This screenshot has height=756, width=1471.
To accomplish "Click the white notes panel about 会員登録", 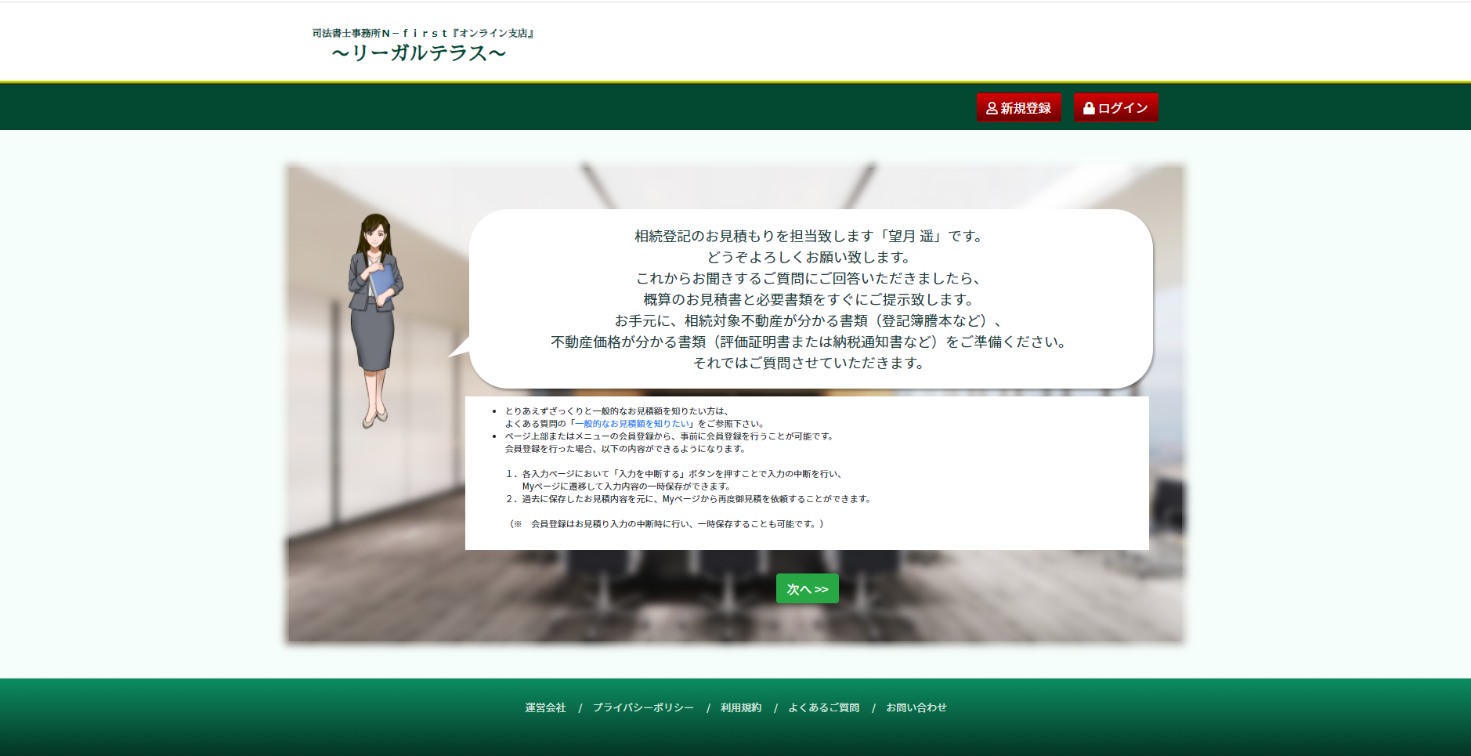I will coord(807,473).
